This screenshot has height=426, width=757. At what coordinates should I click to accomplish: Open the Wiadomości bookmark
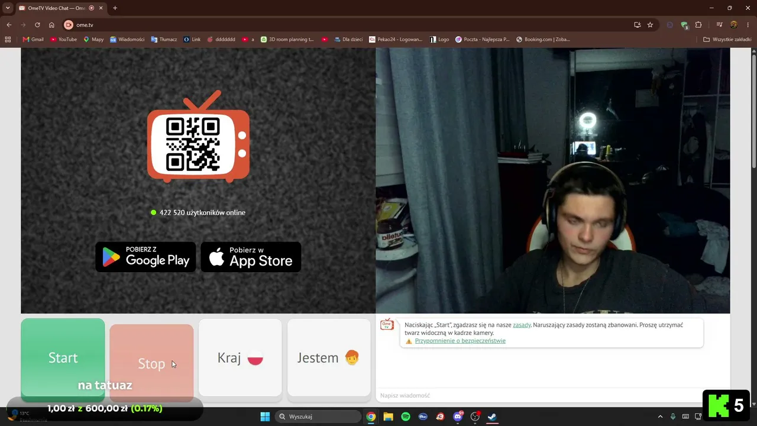(x=127, y=39)
